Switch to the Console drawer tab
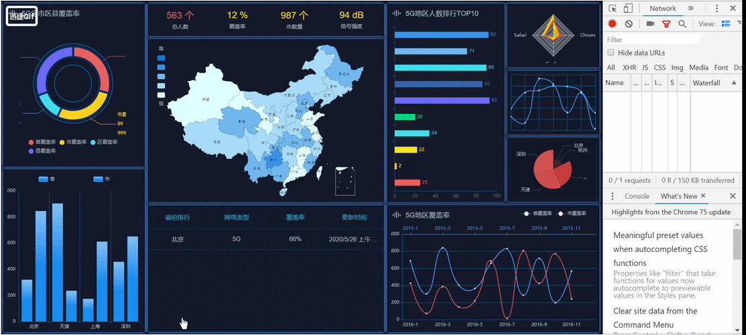This screenshot has height=335, width=746. [x=637, y=196]
